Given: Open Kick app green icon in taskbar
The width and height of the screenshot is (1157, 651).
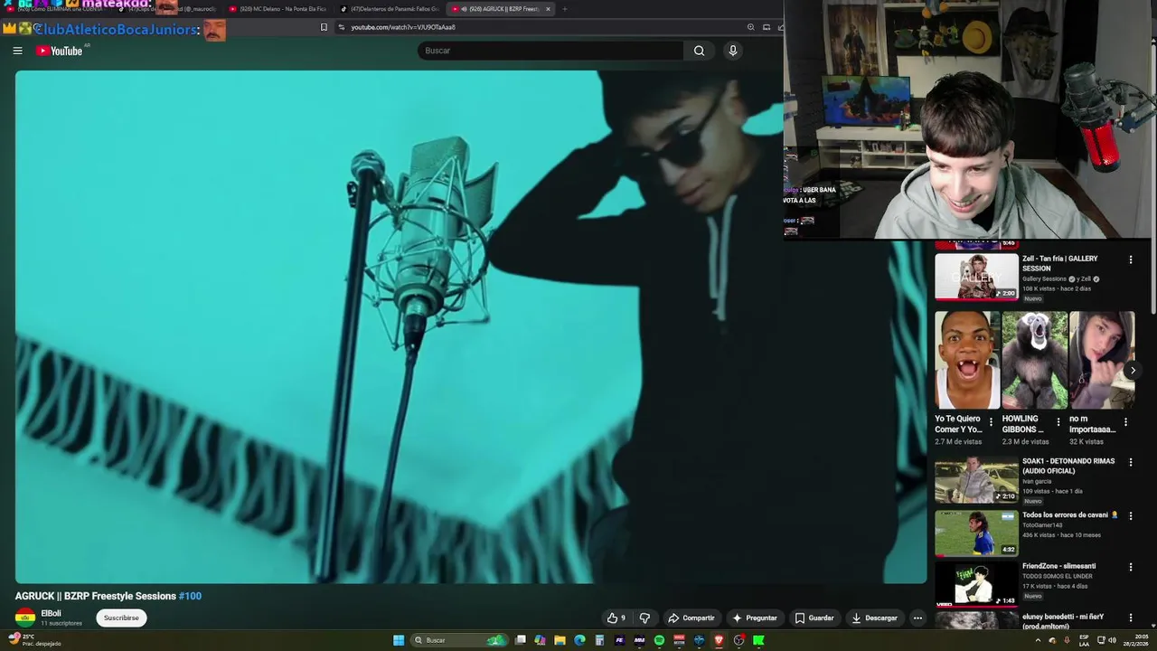Looking at the screenshot, I should coord(758,640).
